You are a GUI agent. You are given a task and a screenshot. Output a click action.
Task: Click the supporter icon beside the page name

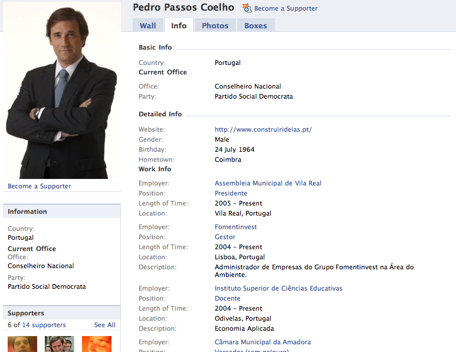pos(247,8)
